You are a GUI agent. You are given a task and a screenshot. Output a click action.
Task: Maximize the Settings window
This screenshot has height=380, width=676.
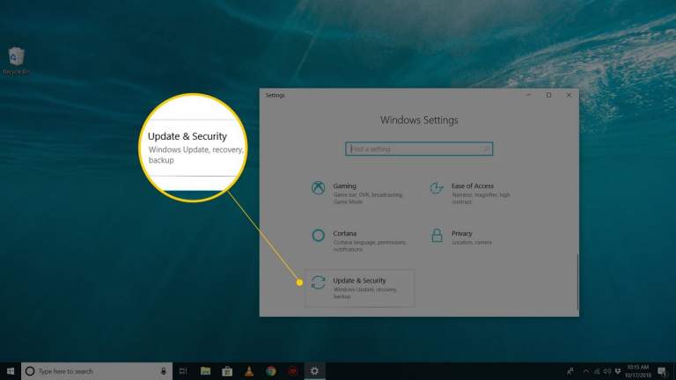pos(548,95)
